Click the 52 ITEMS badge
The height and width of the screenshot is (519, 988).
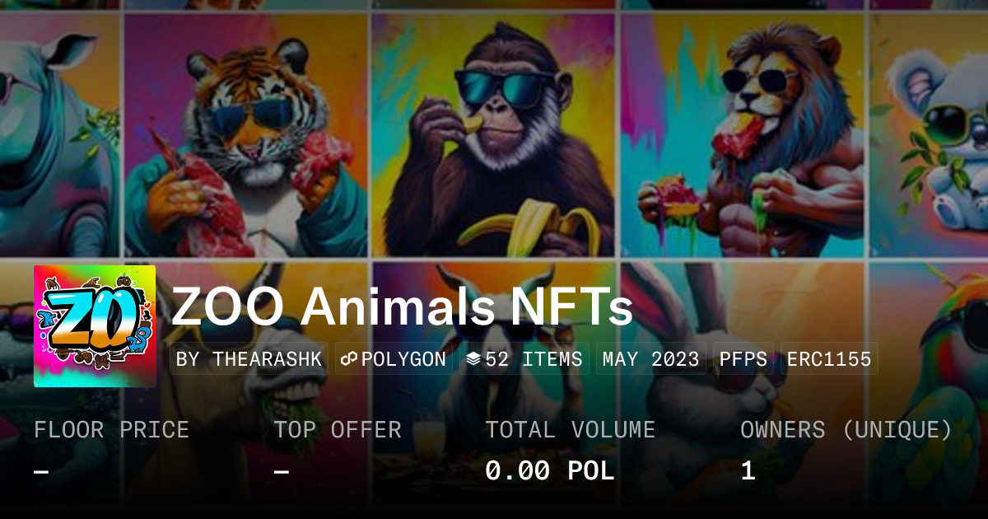coord(524,359)
